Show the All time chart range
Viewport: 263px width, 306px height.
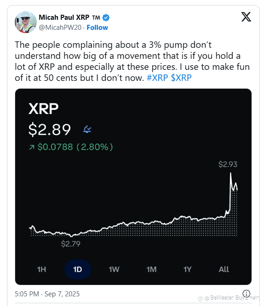(224, 270)
